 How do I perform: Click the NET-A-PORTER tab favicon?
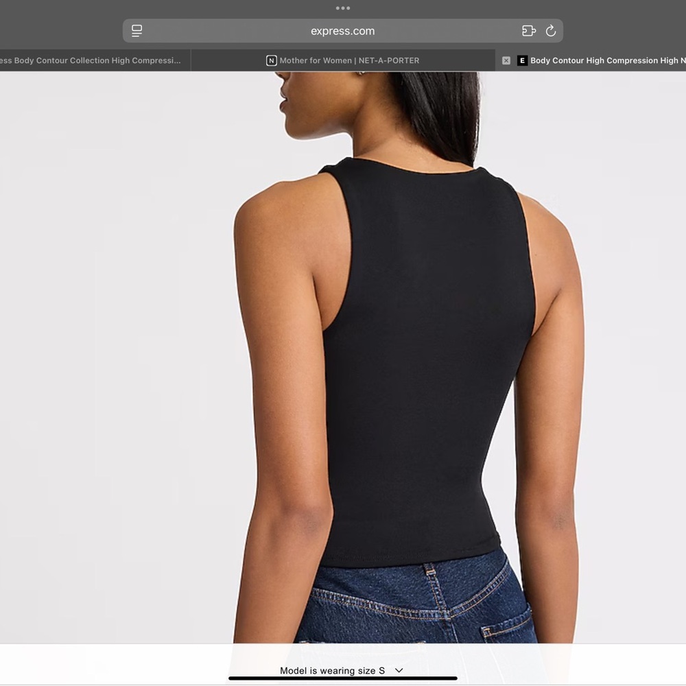[x=271, y=60]
